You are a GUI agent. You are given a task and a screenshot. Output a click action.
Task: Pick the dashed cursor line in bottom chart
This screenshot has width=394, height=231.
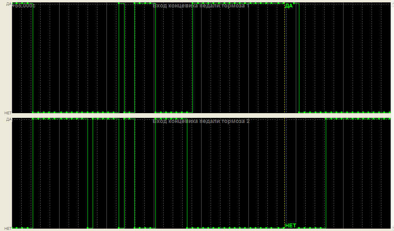click(285, 173)
